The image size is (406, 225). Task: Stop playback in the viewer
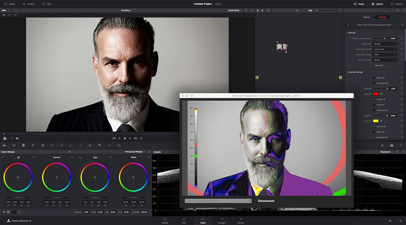coord(124,138)
